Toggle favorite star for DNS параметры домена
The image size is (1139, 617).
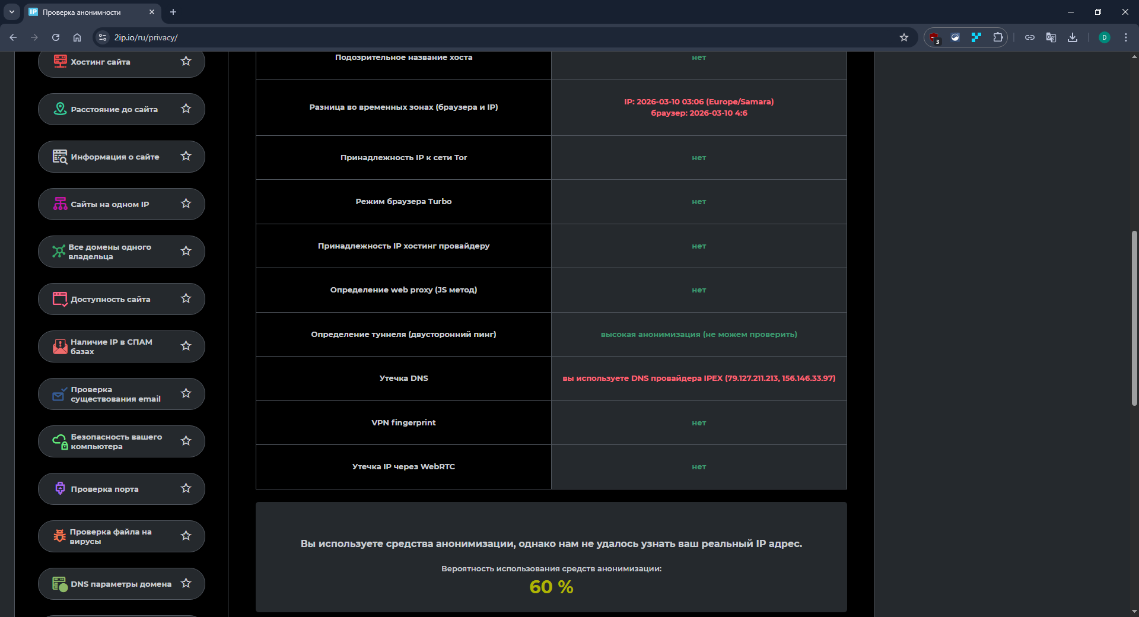coord(186,583)
